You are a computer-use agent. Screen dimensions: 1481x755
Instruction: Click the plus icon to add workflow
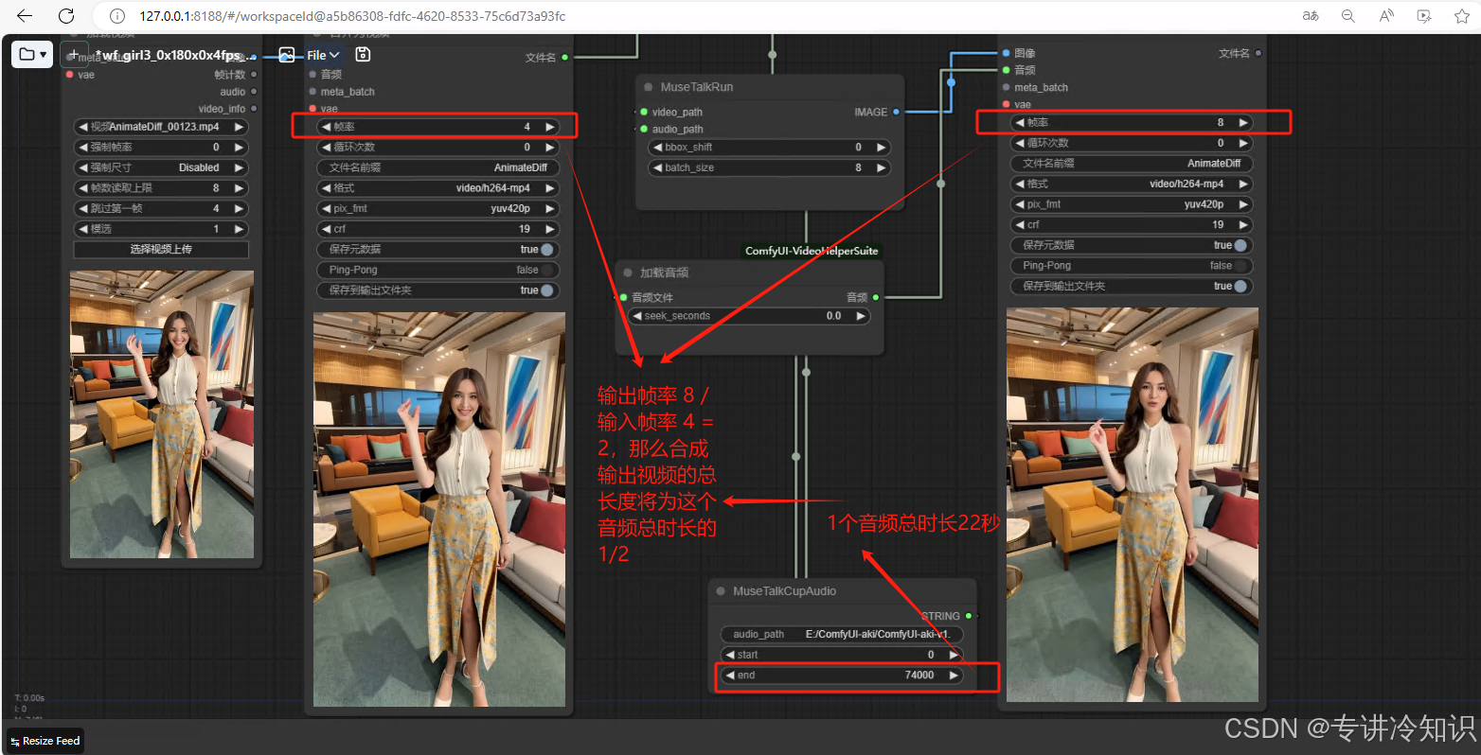point(73,55)
